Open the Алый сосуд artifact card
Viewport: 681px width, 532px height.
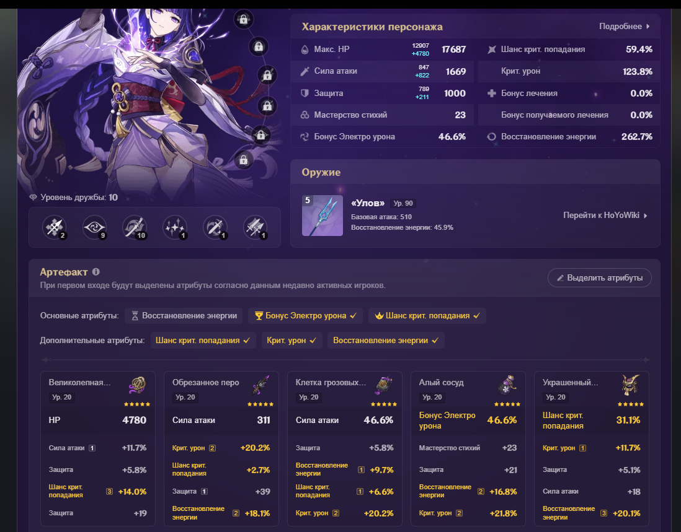[468, 448]
